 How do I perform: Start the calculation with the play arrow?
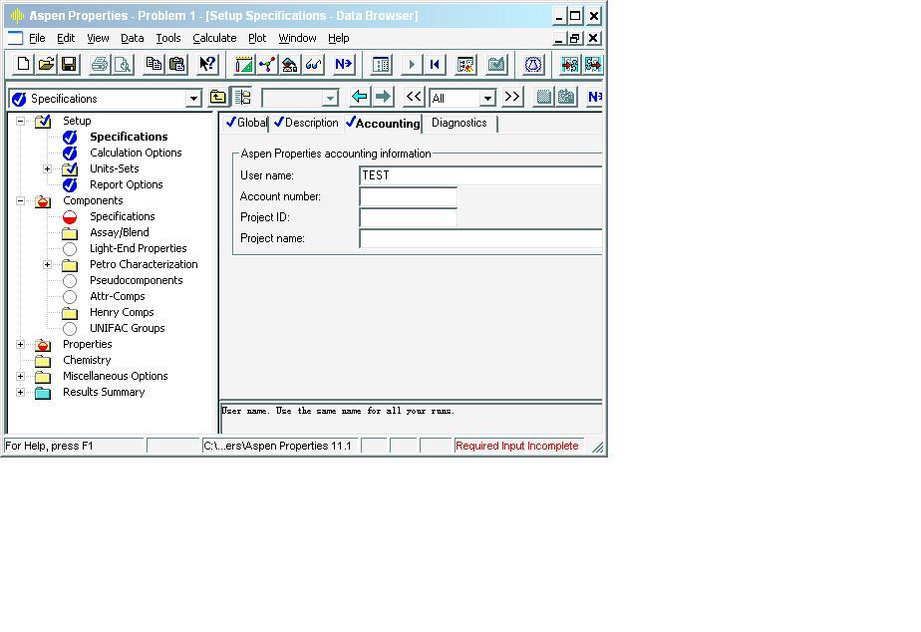[x=412, y=64]
